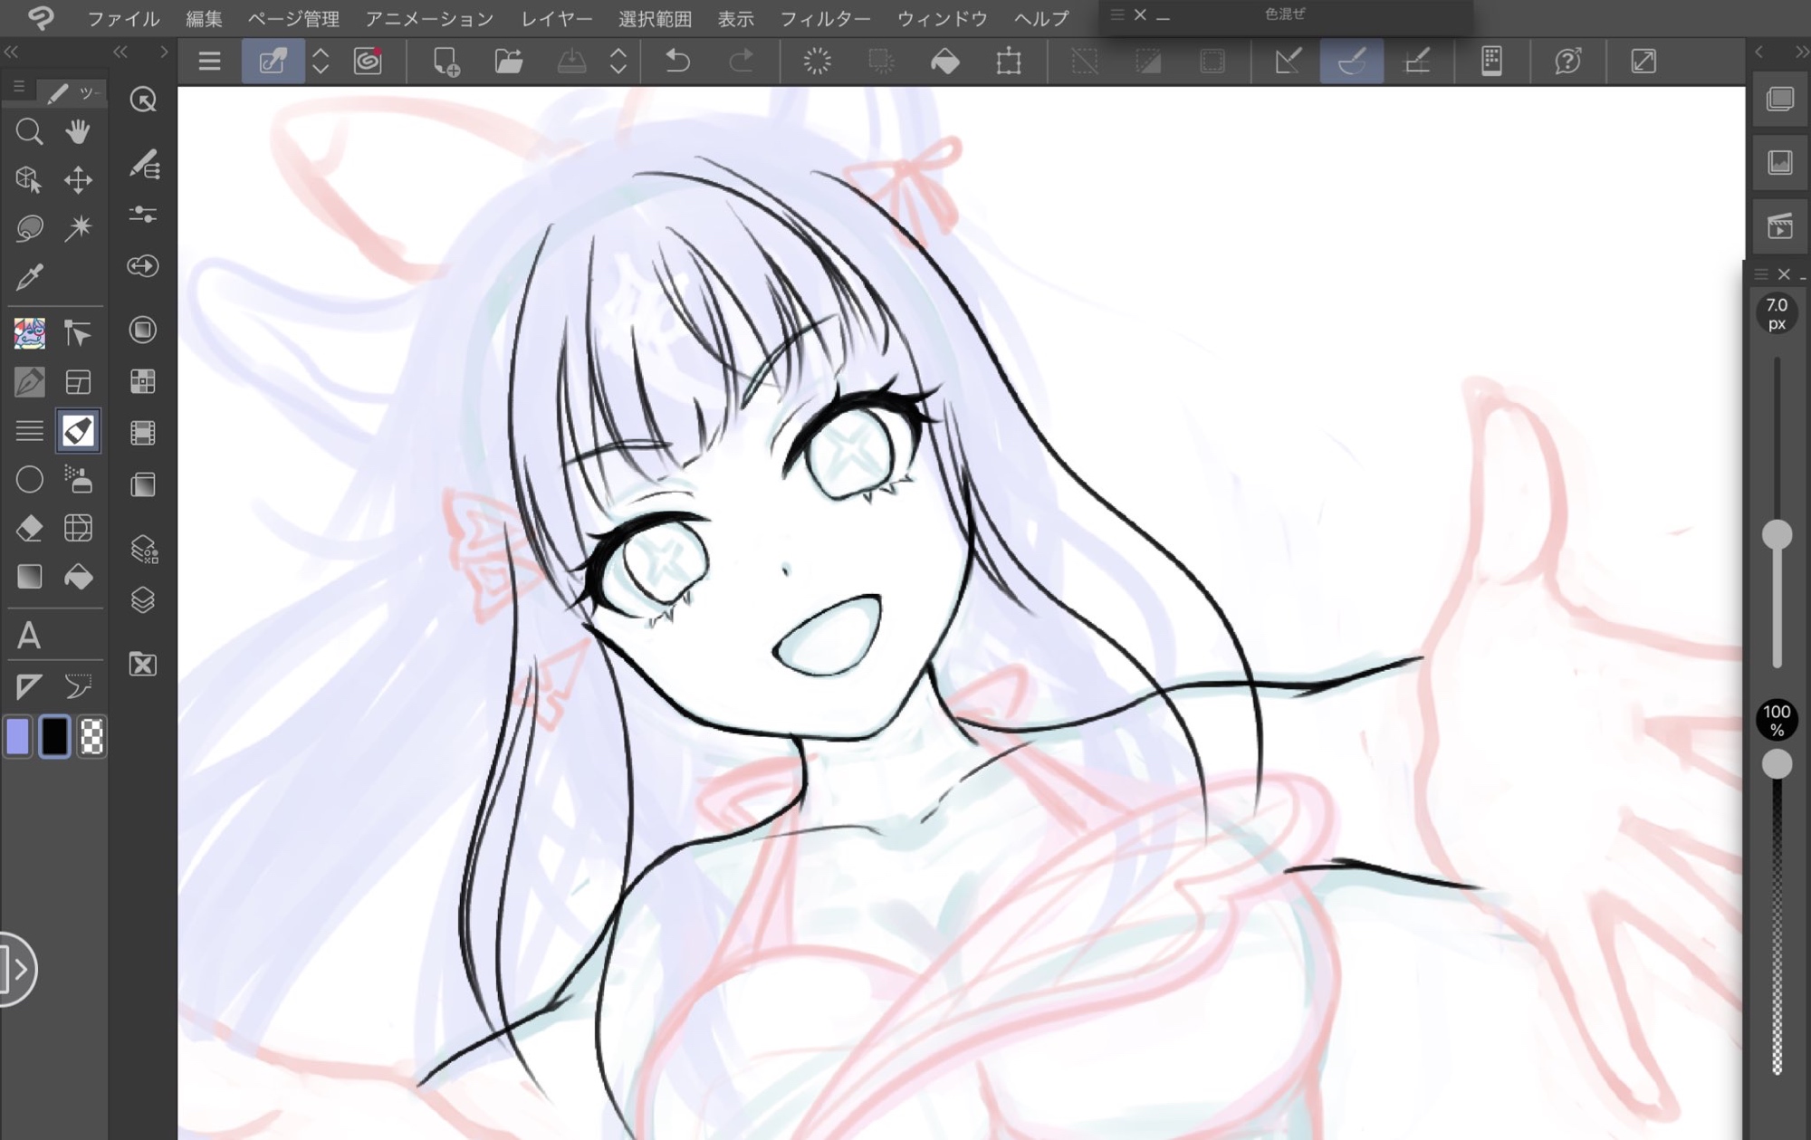1811x1140 pixels.
Task: Choose the Text tool
Action: 29,636
